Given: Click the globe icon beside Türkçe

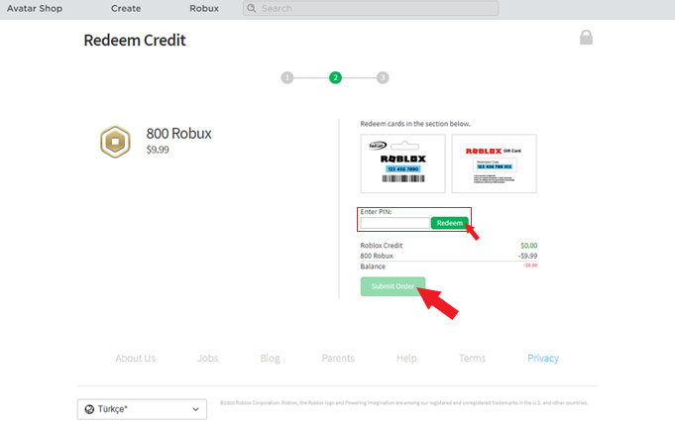Looking at the screenshot, I should point(89,409).
